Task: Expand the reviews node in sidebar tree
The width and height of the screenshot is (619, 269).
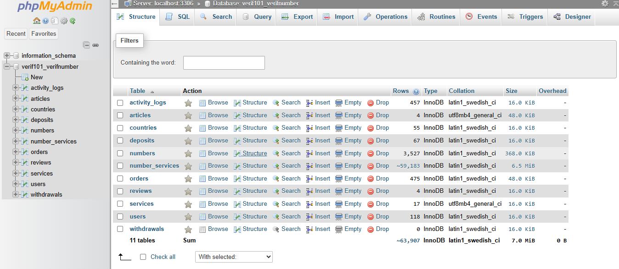Action: coord(16,162)
